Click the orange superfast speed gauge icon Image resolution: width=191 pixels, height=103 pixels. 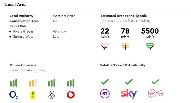125,46
